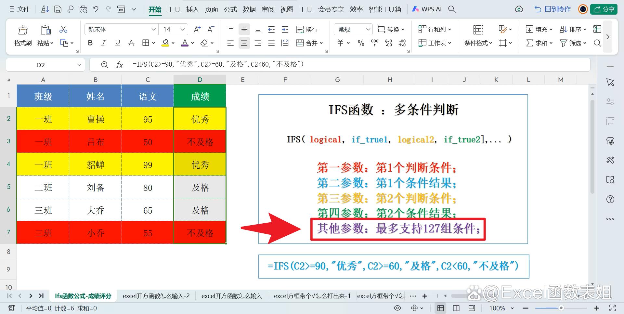Screen dimensions: 624x314
Task: Click the increase decimal places icon
Action: pos(388,43)
